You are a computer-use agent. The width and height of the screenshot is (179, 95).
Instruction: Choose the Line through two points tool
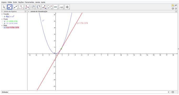(15, 7)
